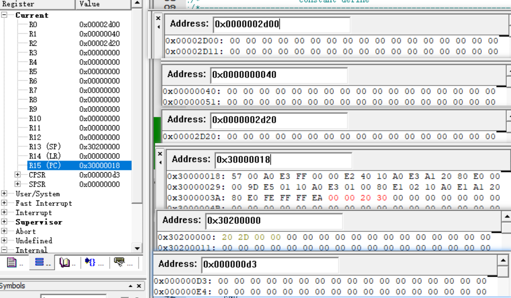The image size is (511, 298).
Task: Click CPSR value 0x000000d3
Action: click(100, 175)
